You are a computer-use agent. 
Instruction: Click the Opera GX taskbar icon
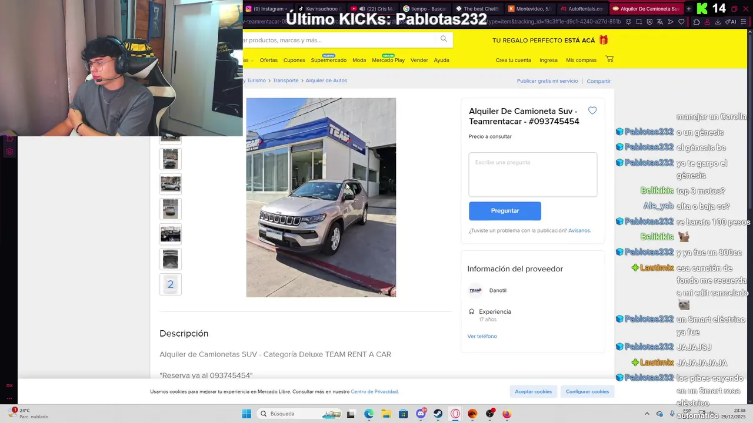(x=455, y=414)
